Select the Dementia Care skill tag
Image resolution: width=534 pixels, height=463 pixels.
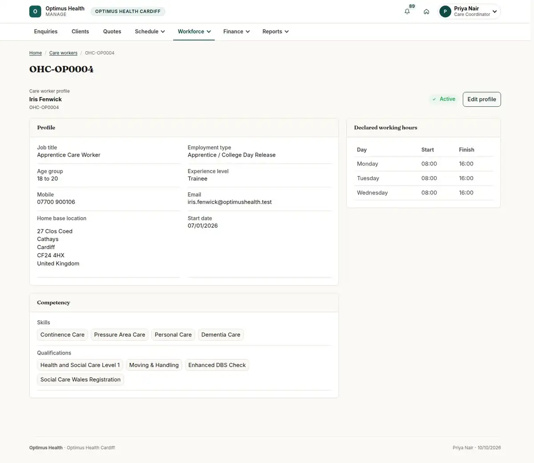pyautogui.click(x=221, y=335)
